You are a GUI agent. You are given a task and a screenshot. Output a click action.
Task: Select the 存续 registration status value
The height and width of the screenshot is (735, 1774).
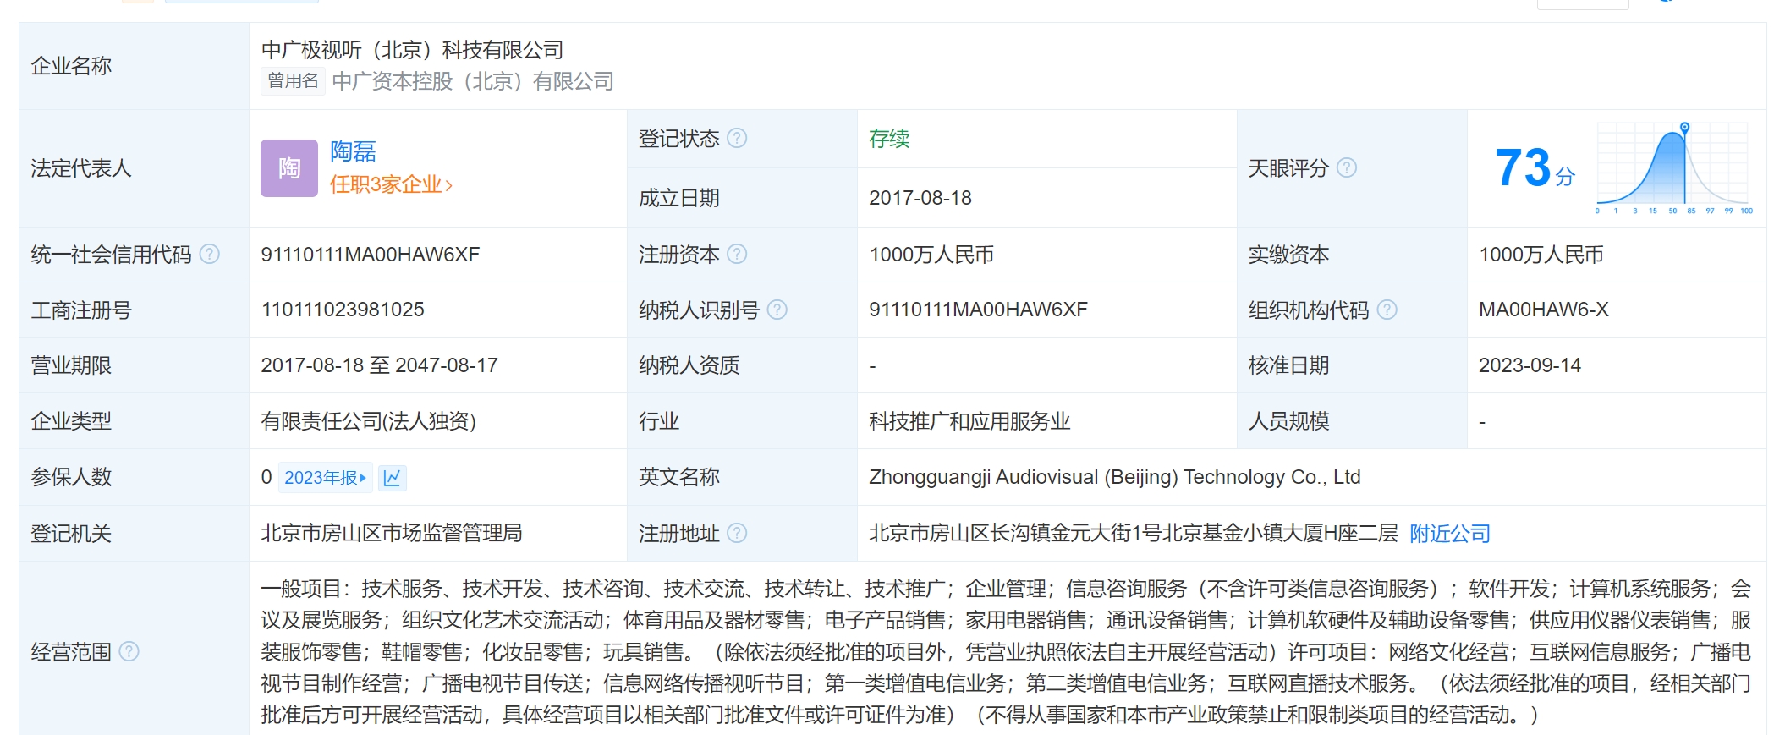tap(889, 139)
